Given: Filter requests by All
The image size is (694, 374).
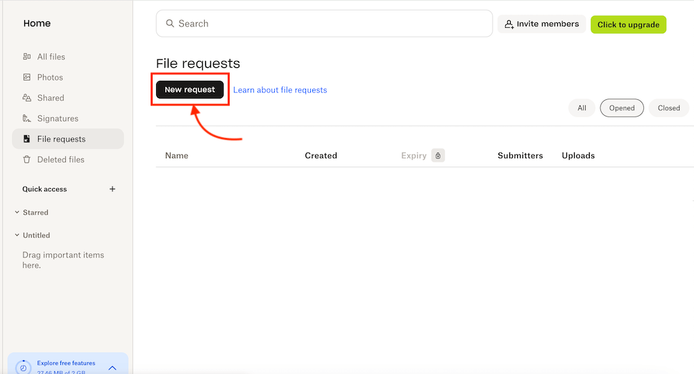Looking at the screenshot, I should point(582,108).
